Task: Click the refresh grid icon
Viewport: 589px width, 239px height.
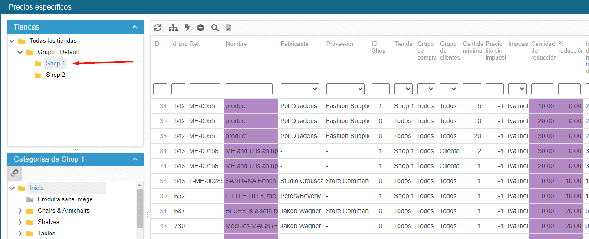Action: coord(158,28)
